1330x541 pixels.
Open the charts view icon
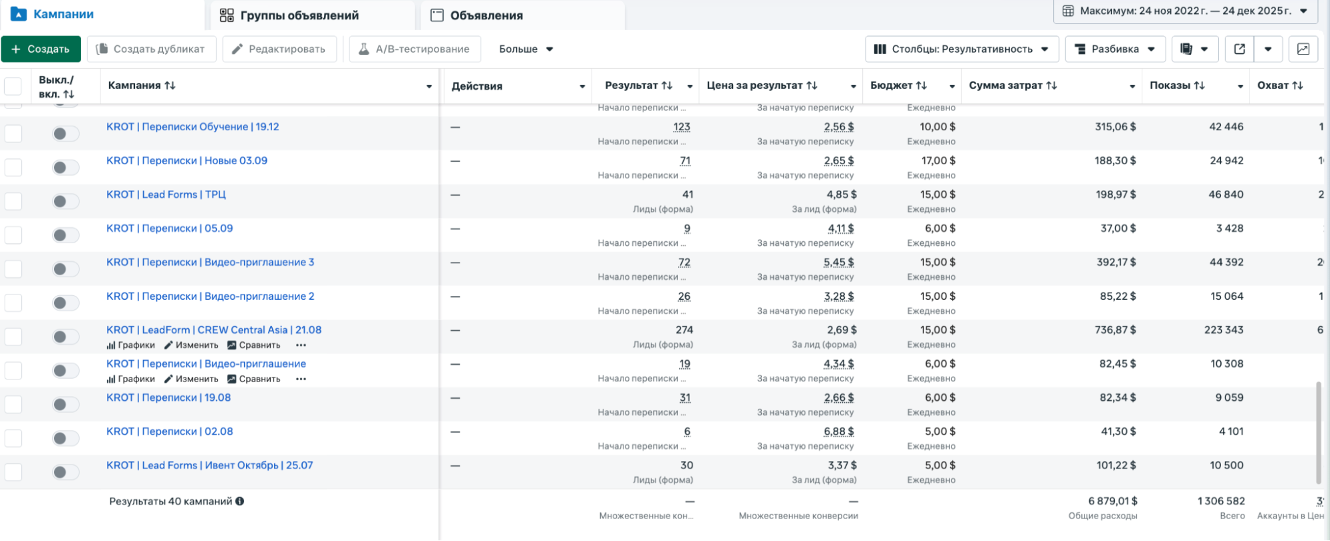tap(1303, 49)
